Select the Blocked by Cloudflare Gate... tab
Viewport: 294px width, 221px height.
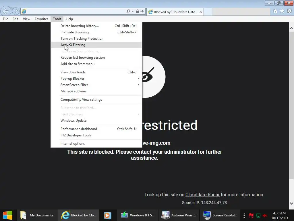175,12
